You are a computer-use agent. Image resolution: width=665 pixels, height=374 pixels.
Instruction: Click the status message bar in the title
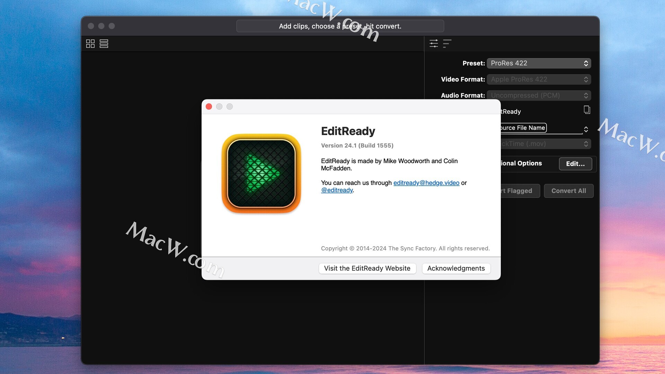[340, 26]
